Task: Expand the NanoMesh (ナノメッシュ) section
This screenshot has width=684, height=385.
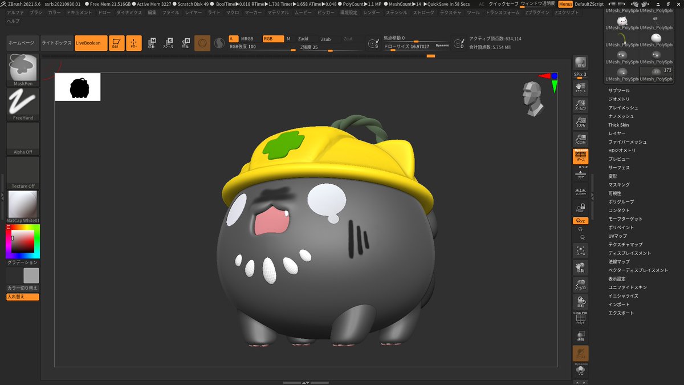Action: click(621, 116)
